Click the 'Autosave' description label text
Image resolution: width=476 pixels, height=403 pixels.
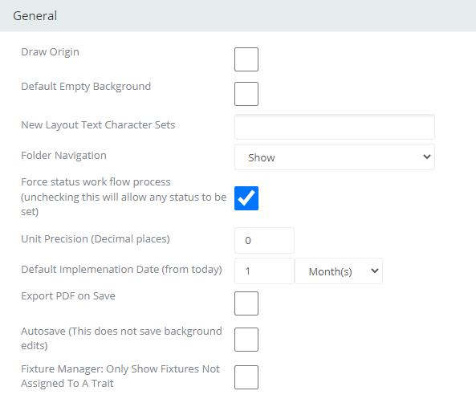pyautogui.click(x=121, y=338)
